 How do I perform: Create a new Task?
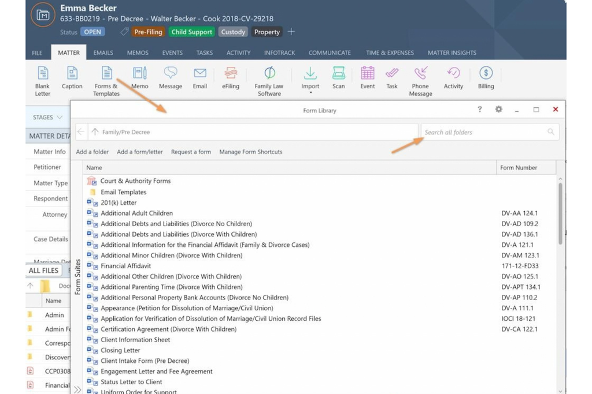[x=392, y=78]
